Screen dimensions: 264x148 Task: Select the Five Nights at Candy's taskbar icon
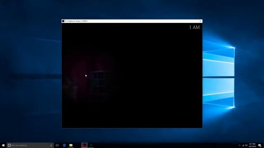point(84,145)
